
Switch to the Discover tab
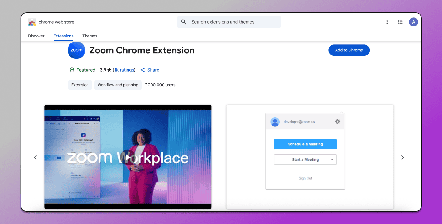click(36, 36)
